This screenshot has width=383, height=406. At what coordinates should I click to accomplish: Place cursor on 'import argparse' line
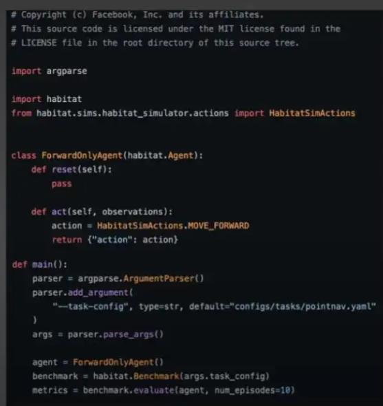click(50, 71)
